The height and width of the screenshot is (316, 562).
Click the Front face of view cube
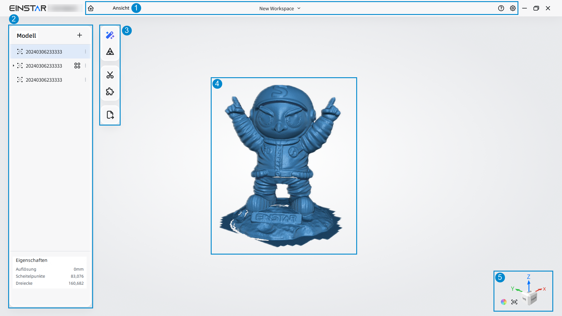tap(534, 299)
